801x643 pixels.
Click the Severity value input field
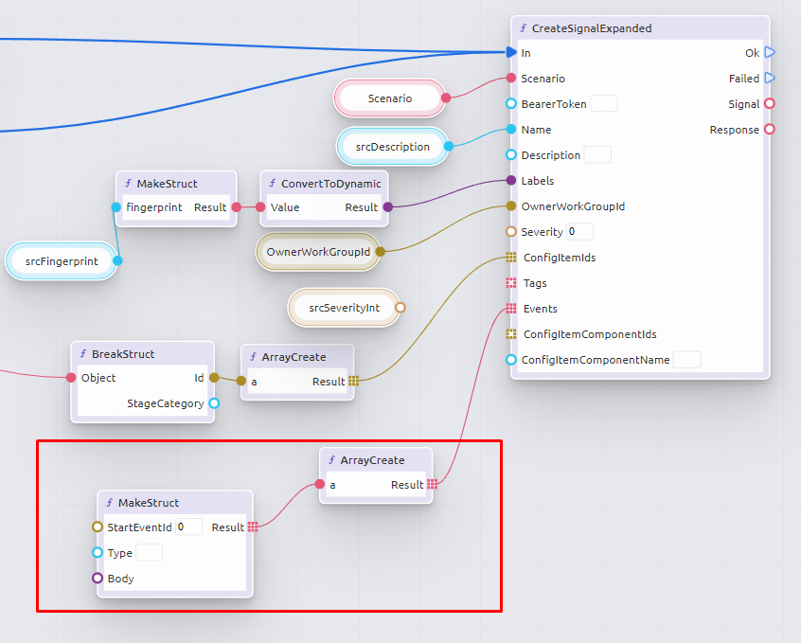pyautogui.click(x=579, y=232)
